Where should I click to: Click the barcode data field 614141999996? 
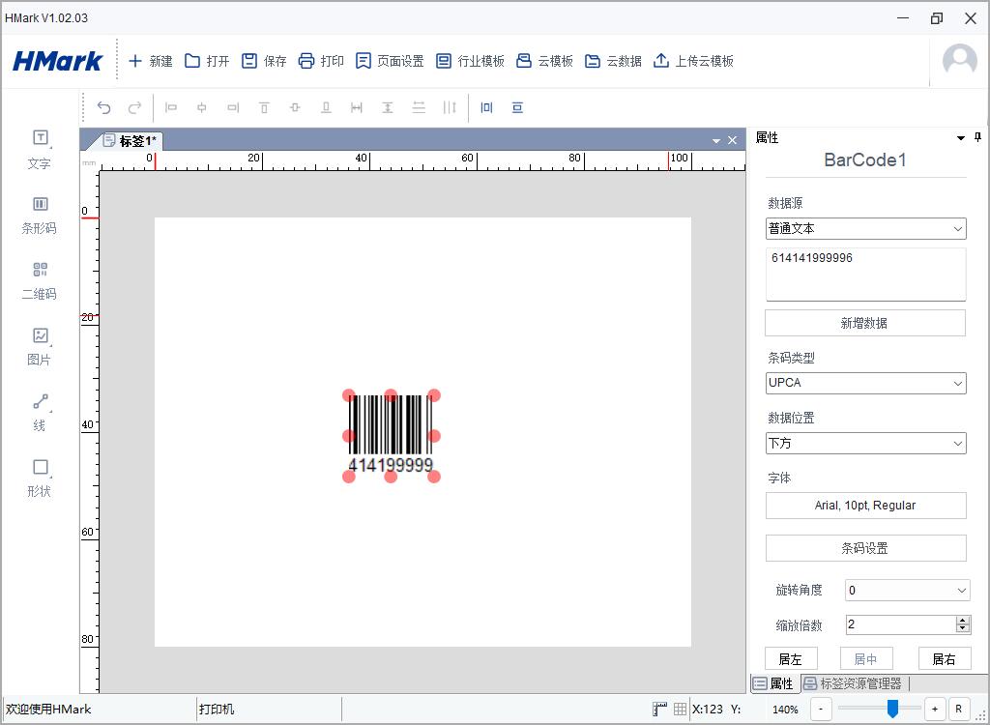[865, 275]
